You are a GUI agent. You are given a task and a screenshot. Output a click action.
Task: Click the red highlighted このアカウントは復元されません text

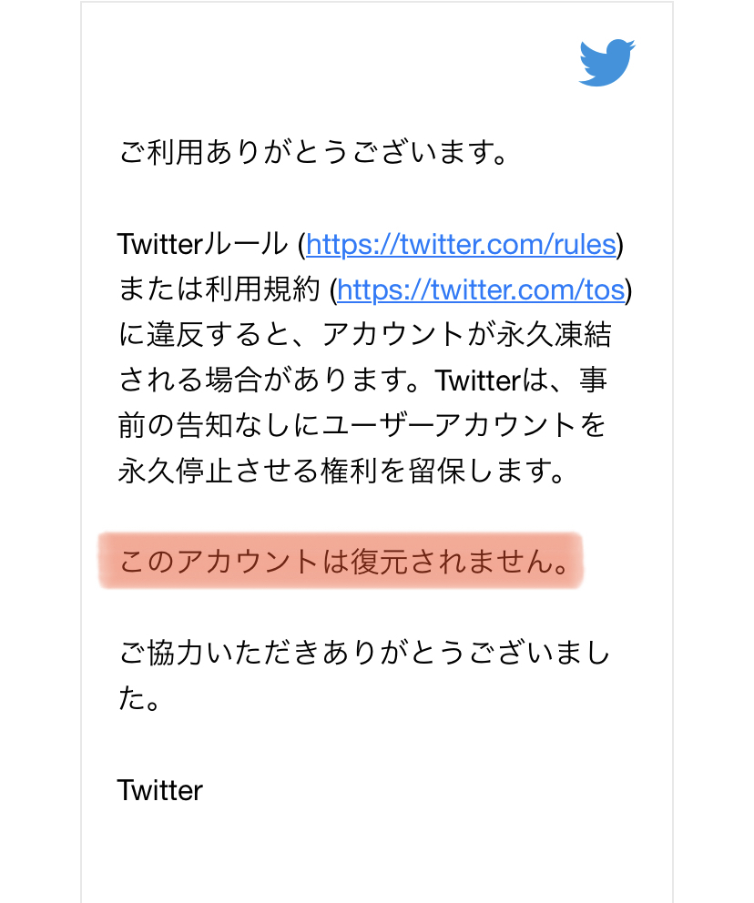344,562
